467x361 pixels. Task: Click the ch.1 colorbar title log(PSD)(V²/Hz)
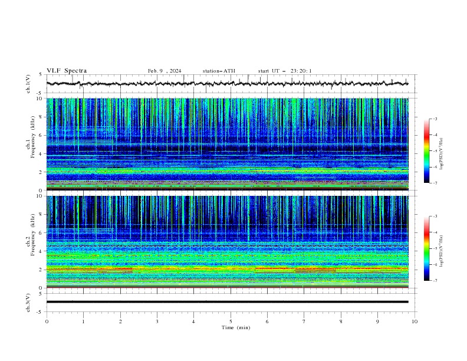coord(442,154)
